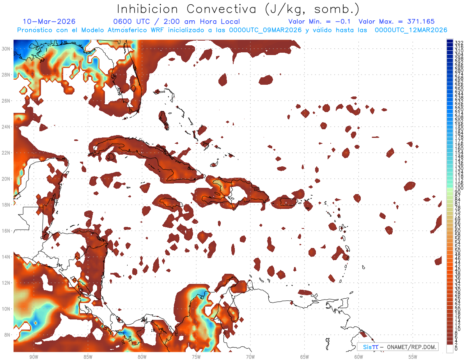Screen dimensions: 468x362
Task: Click the '154' colorbar value label
Action: tap(459, 153)
